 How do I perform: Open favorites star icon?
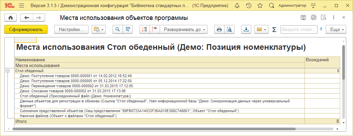pyautogui.click(x=260, y=6)
